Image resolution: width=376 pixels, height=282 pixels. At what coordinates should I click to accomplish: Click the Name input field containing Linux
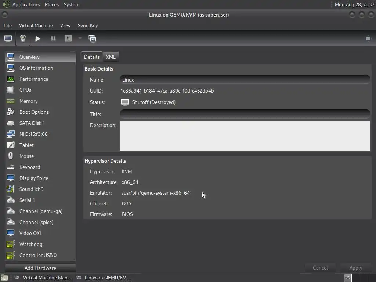tap(245, 80)
